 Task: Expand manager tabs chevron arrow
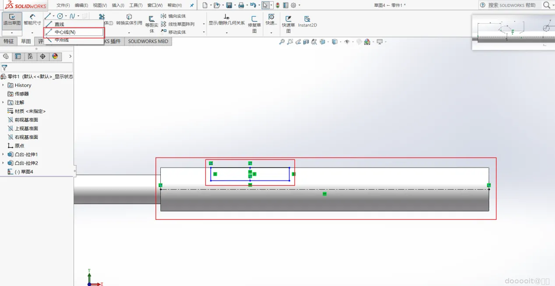coord(70,56)
